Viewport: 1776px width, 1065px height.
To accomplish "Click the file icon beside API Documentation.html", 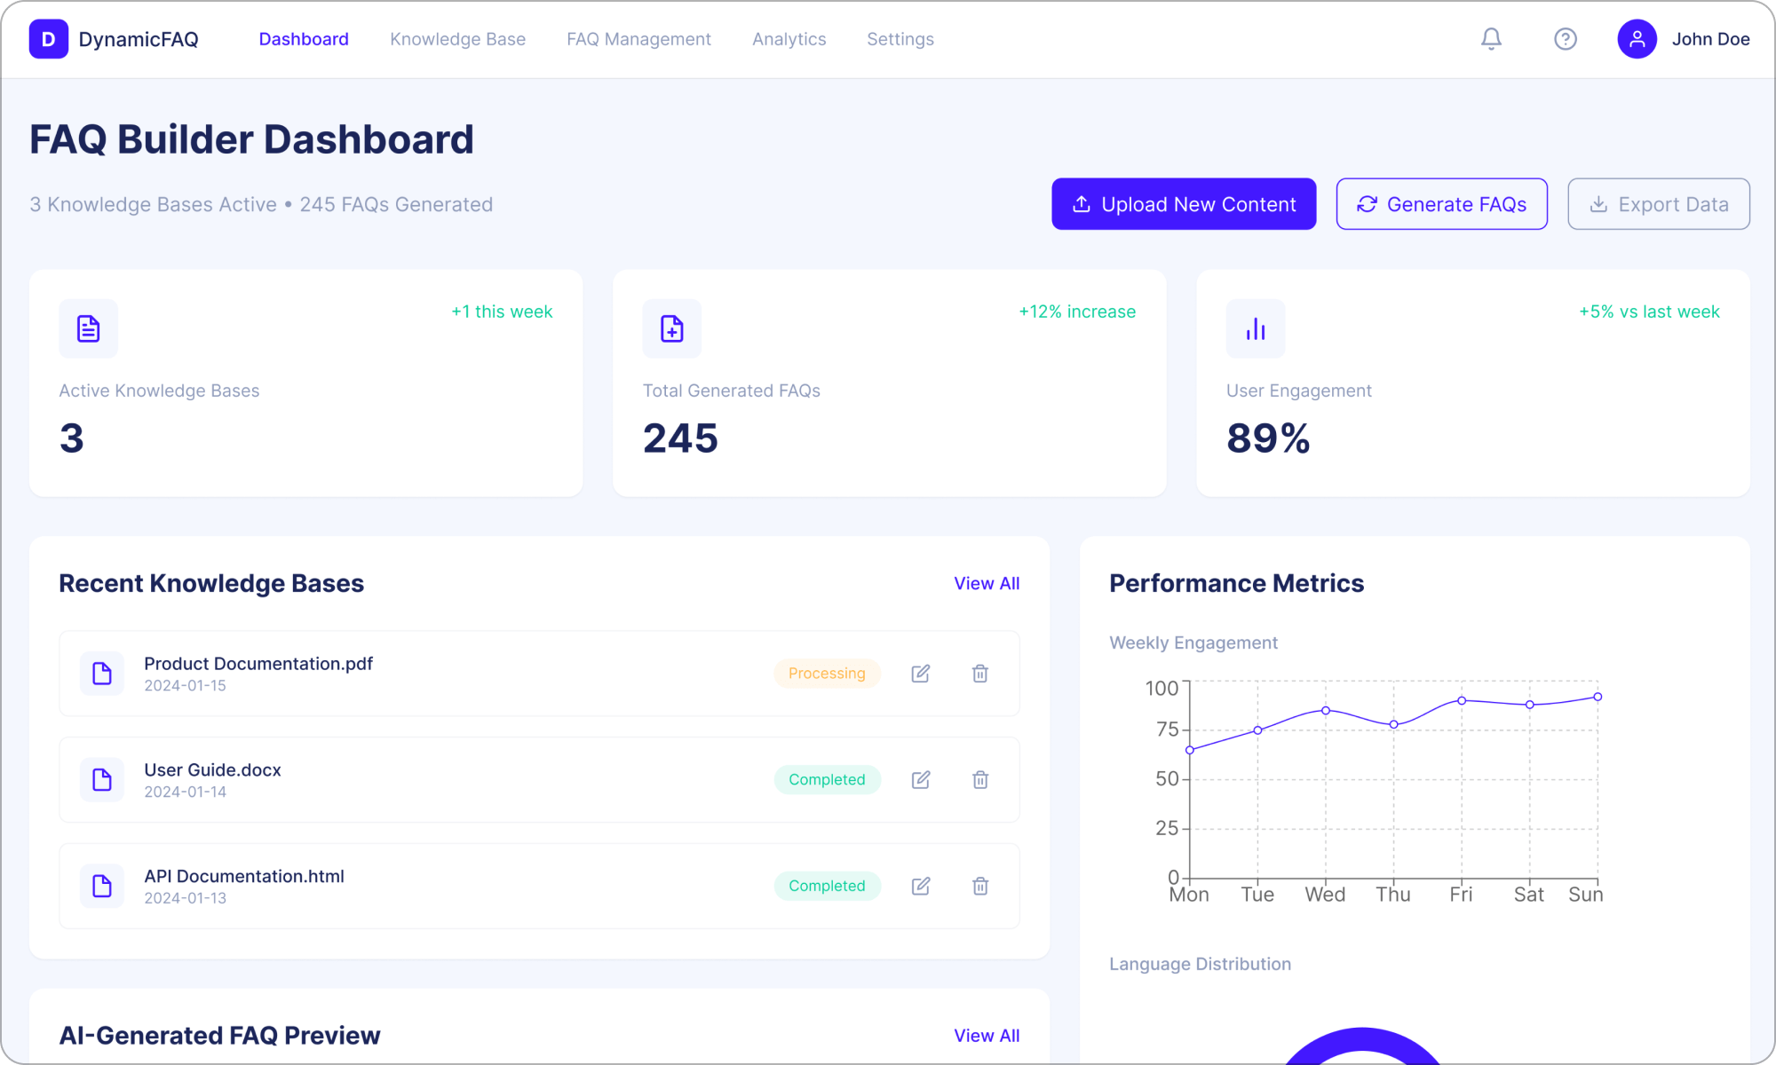I will (x=101, y=886).
